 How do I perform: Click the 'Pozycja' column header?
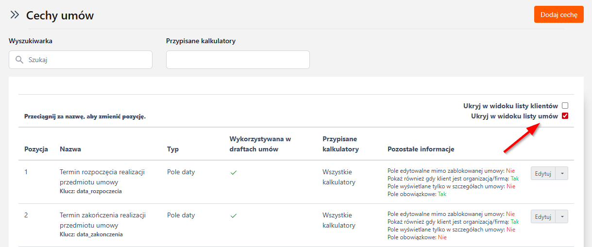coord(36,149)
